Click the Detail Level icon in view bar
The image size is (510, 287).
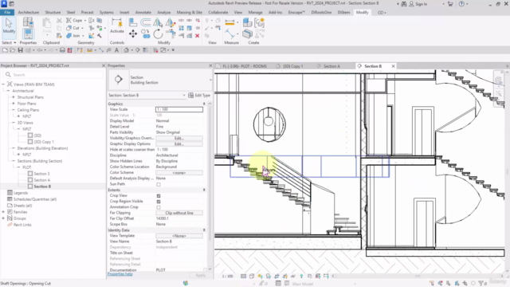[x=243, y=276]
